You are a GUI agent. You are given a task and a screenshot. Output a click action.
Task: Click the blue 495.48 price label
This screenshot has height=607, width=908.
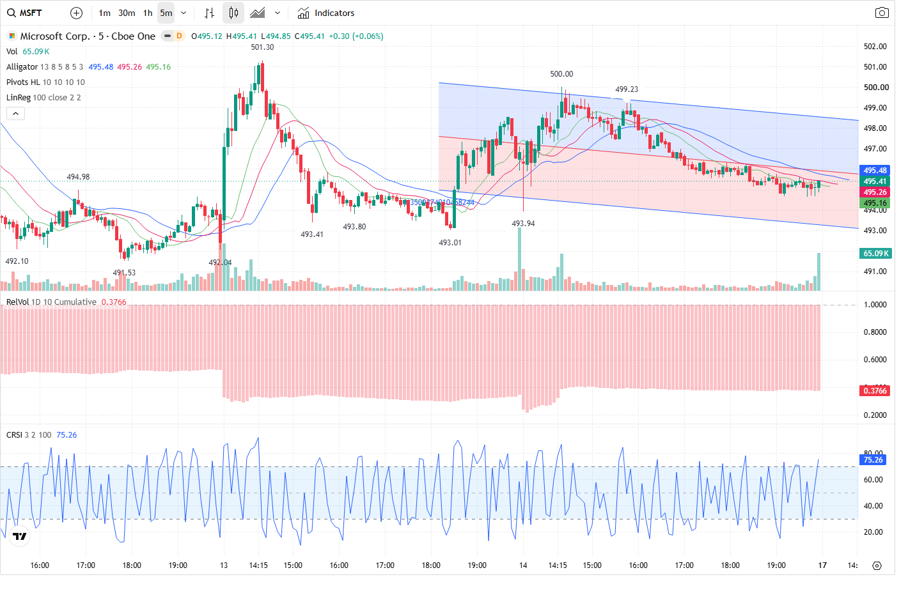click(x=875, y=171)
